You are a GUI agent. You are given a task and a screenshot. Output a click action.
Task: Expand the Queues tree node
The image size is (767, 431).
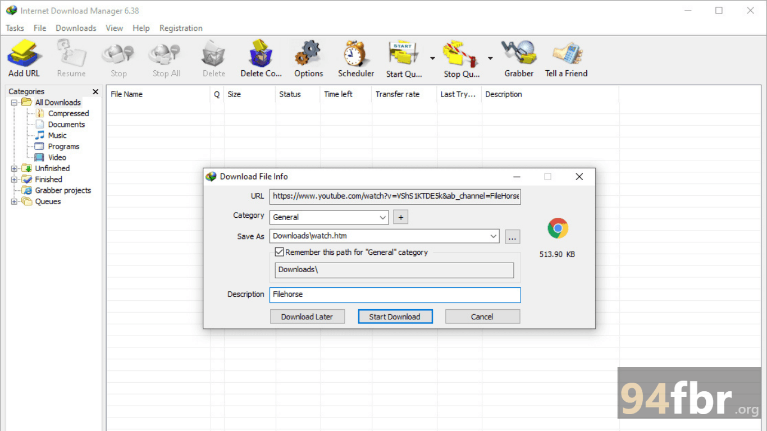(x=14, y=201)
